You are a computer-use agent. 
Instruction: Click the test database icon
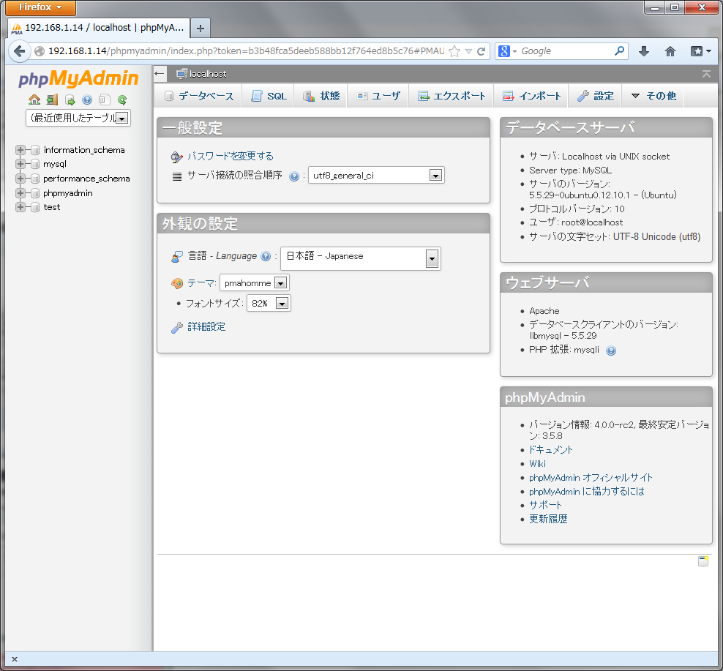[x=35, y=207]
